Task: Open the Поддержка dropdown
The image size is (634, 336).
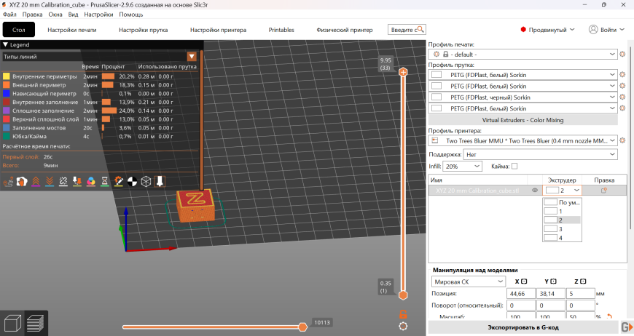Action: coord(540,154)
